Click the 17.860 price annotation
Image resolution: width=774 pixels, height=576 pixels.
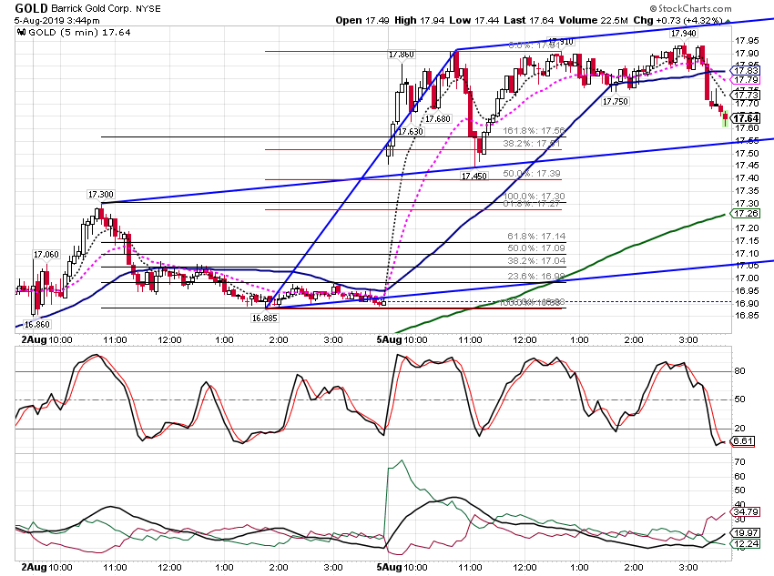pos(401,55)
